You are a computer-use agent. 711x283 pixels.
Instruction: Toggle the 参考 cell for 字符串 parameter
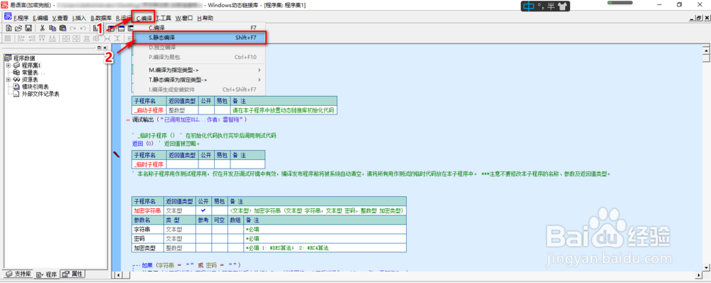203,230
